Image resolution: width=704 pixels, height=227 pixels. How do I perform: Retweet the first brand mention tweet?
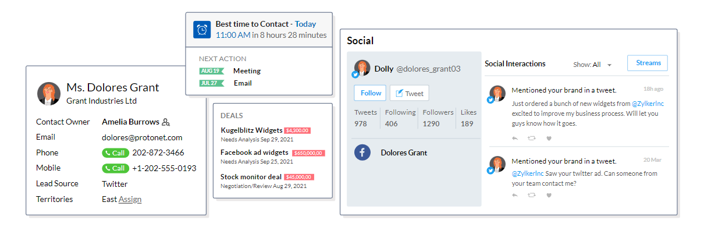[531, 139]
